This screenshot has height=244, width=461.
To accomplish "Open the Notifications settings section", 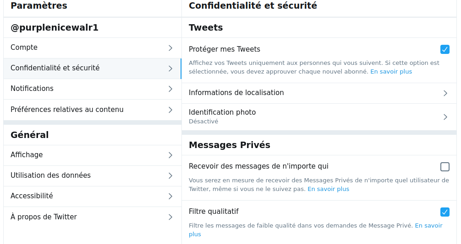I will [92, 89].
